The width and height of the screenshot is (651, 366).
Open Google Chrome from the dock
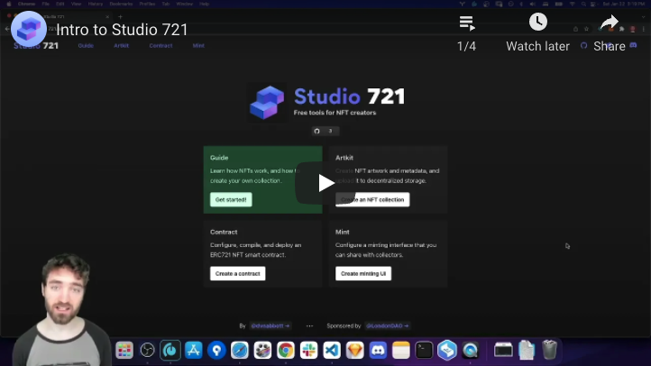coord(286,351)
